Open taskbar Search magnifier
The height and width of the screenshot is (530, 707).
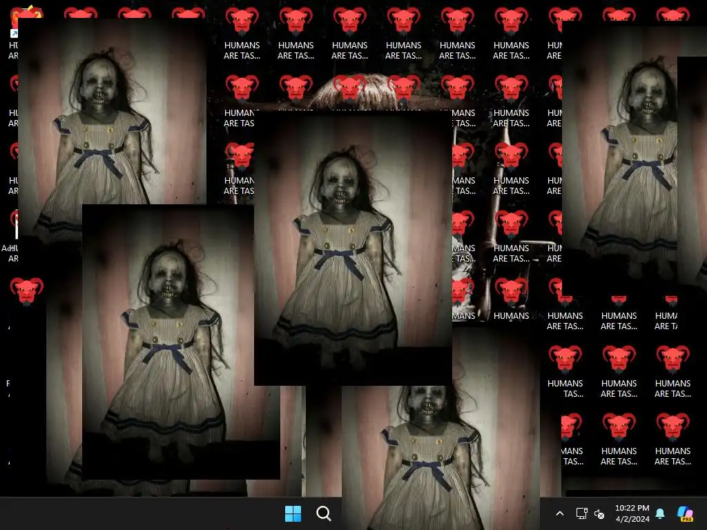pyautogui.click(x=324, y=513)
